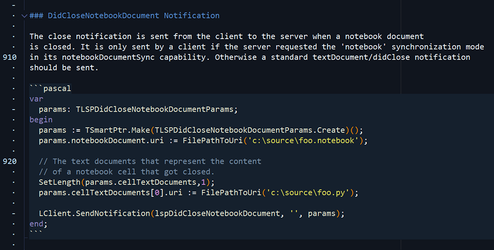
Task: Click line number 910 in the gutter
Action: 10,57
